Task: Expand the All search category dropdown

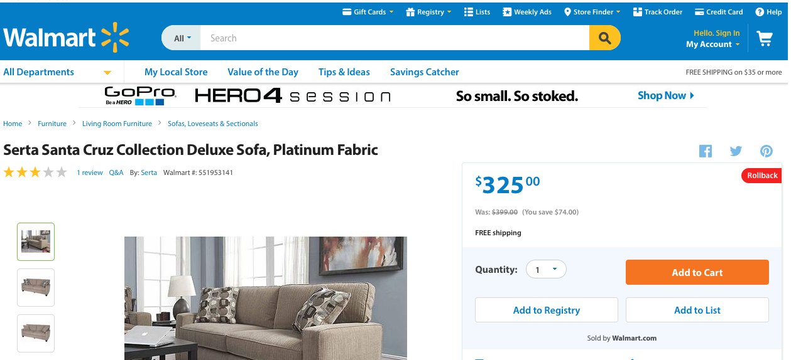Action: [x=182, y=38]
